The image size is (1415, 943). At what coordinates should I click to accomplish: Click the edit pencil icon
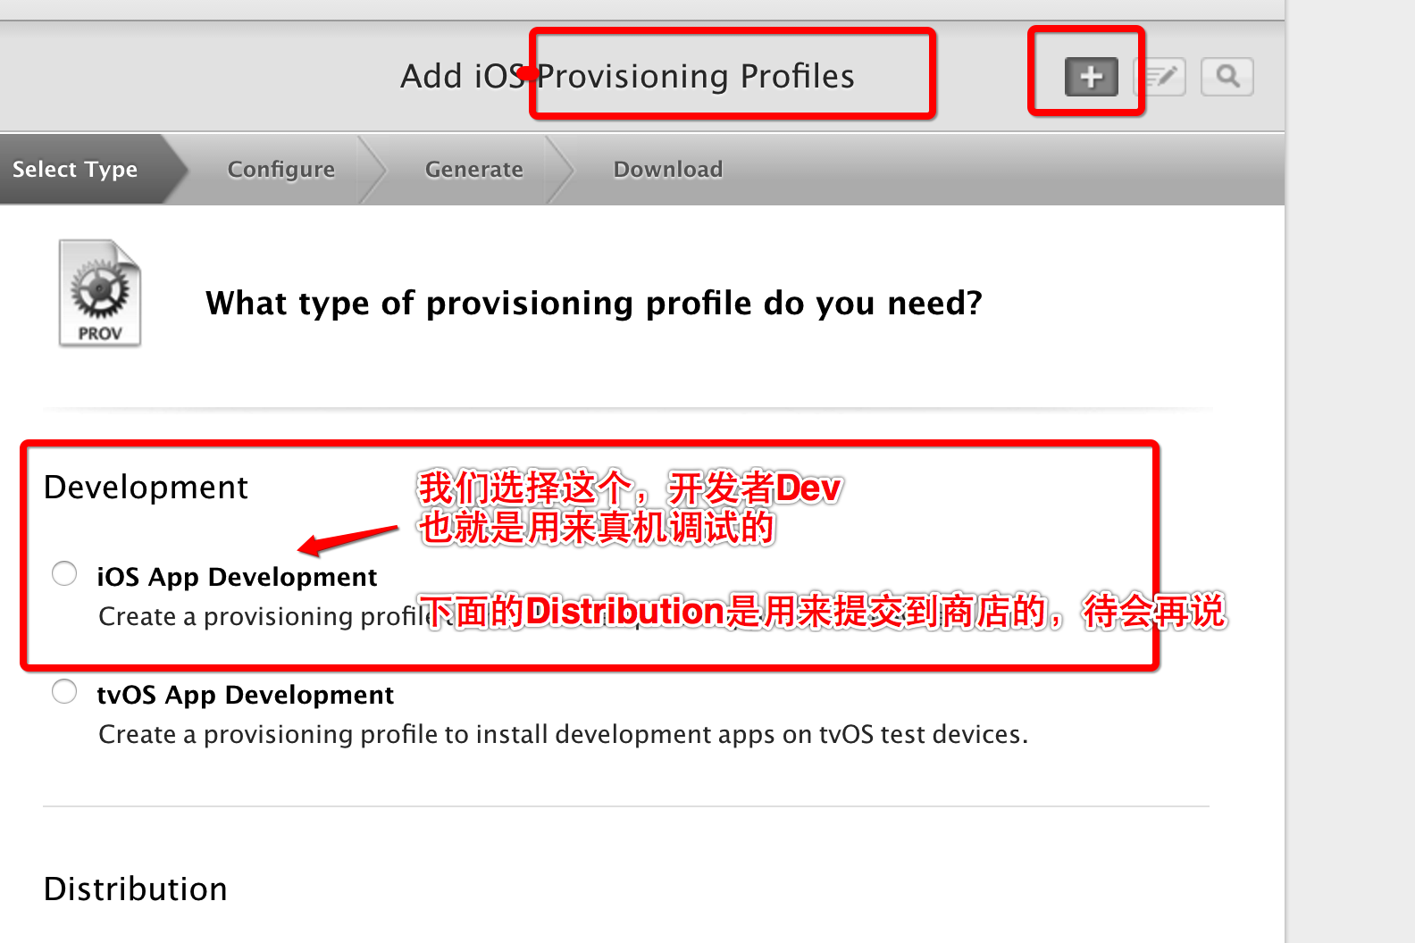(1160, 77)
